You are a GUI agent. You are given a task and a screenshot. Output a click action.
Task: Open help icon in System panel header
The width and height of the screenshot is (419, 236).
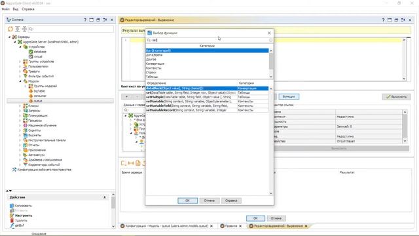coord(85,20)
